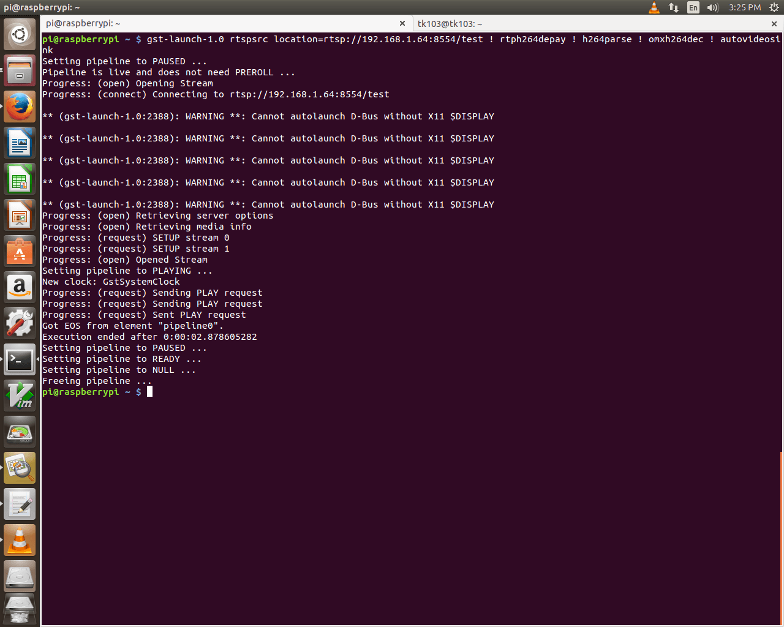Open the Files manager from the launcher
This screenshot has width=784, height=627.
tap(20, 70)
